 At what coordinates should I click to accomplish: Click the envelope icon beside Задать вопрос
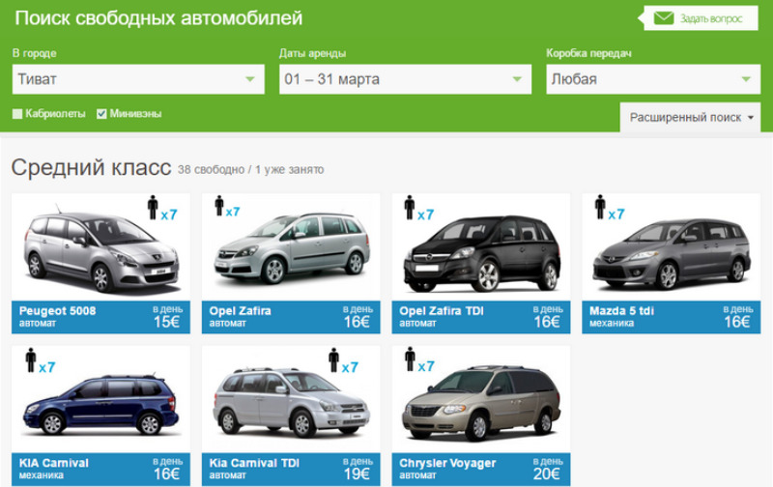tap(664, 18)
